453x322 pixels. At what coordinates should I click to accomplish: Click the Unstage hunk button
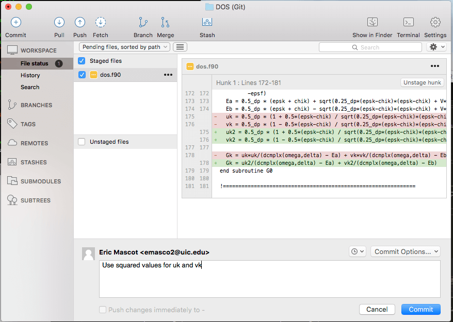click(x=422, y=82)
